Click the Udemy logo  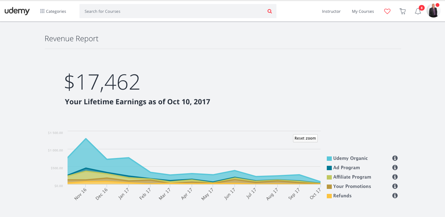(x=17, y=11)
